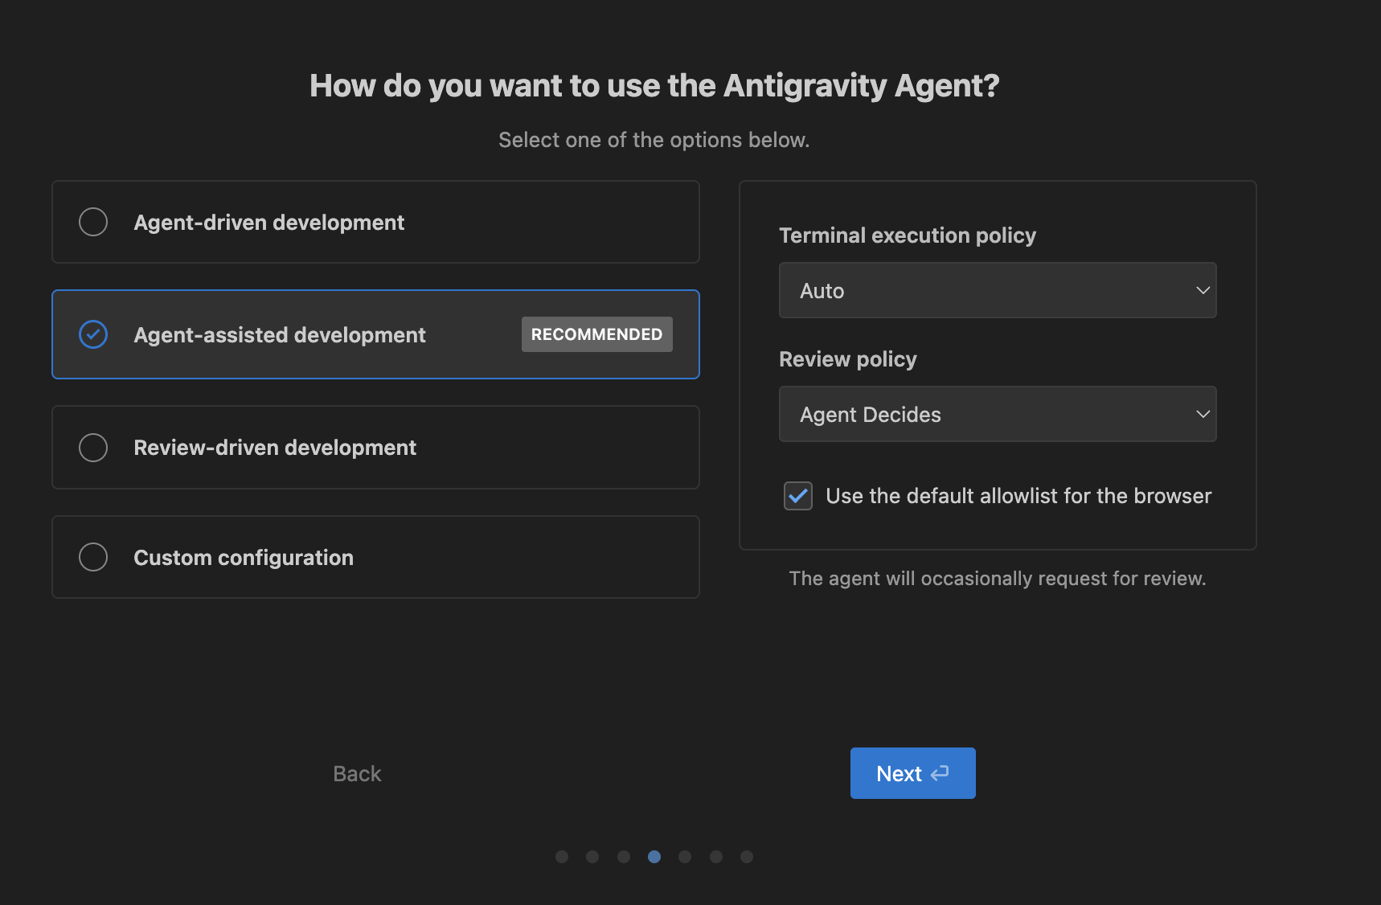Screen dimensions: 1381x905
Task: Select the Agent-assisted development card
Action: click(x=375, y=334)
